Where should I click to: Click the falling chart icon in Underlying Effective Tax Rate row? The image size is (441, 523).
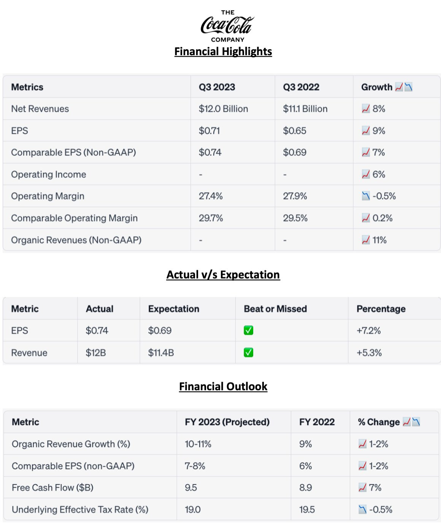click(363, 509)
